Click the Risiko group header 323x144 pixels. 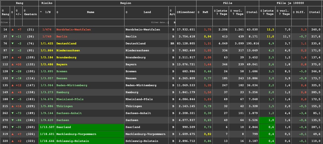[47, 3]
